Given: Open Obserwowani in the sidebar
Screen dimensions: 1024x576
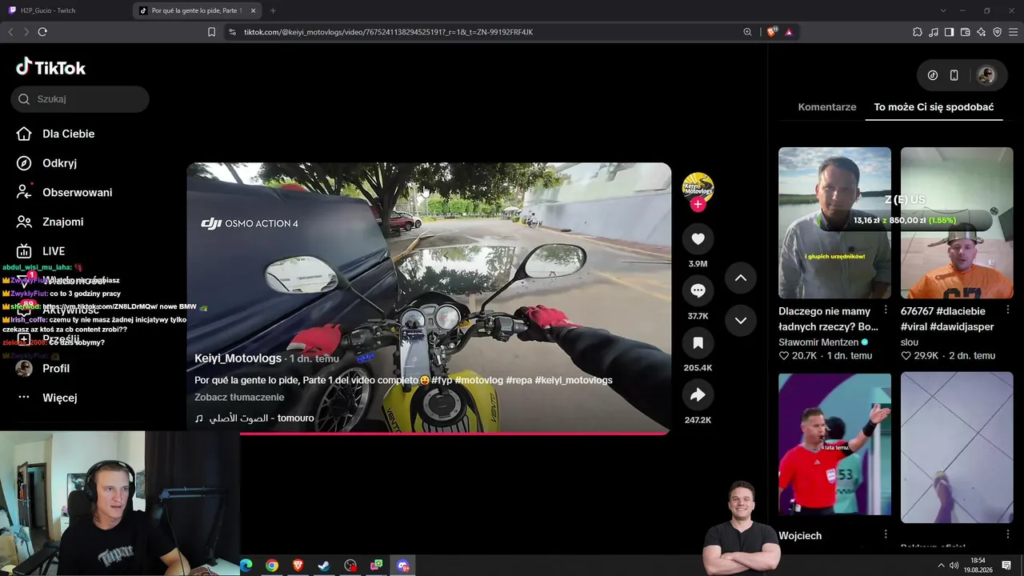Looking at the screenshot, I should (x=64, y=192).
